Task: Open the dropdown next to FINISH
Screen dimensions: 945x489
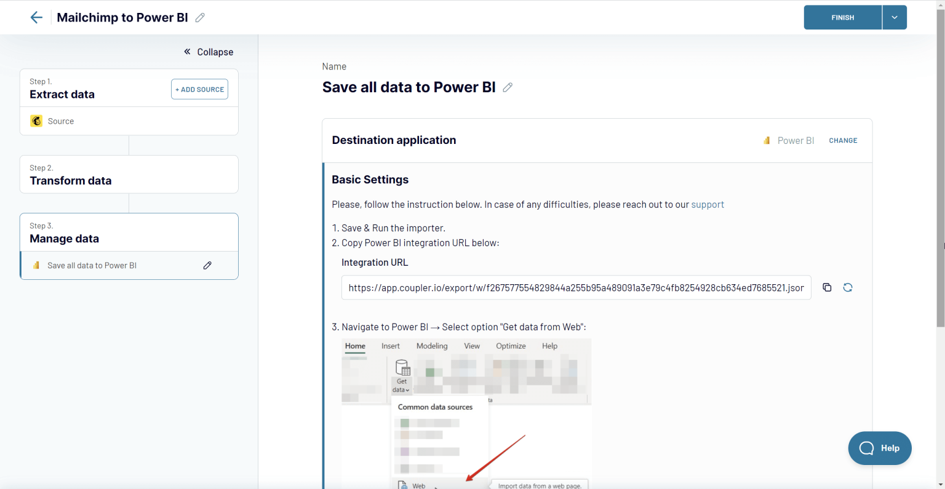Action: pos(895,17)
